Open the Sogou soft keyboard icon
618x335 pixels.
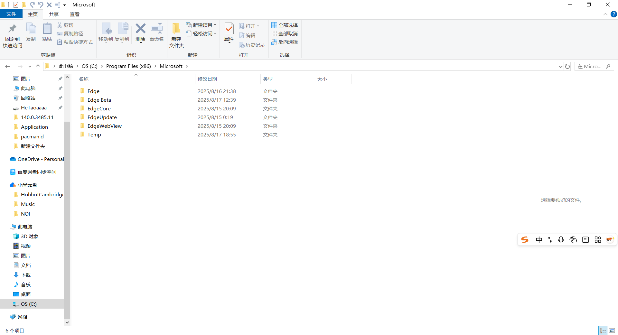(x=585, y=240)
